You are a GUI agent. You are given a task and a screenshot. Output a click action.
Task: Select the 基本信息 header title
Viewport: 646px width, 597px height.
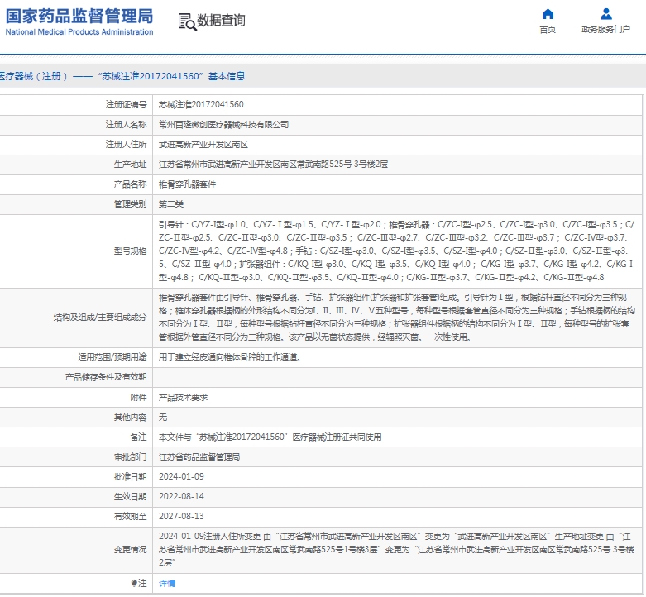pos(227,76)
